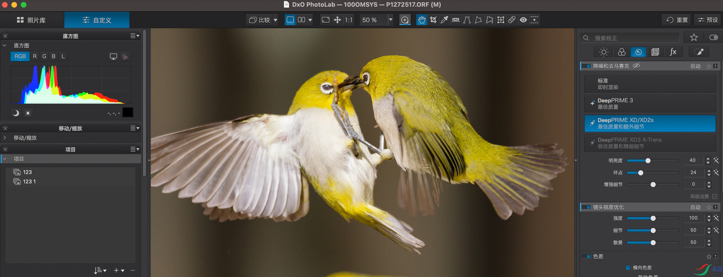Toggle the 降噪和去马赛克 correction switch
Screen dimensions: 723x277
coord(587,66)
